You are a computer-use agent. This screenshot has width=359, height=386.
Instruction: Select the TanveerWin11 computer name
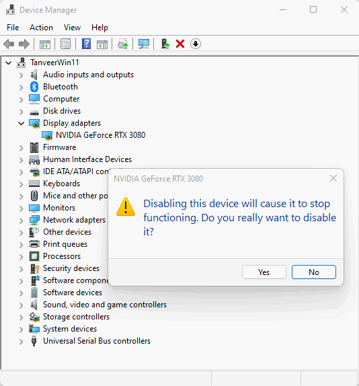tap(54, 63)
